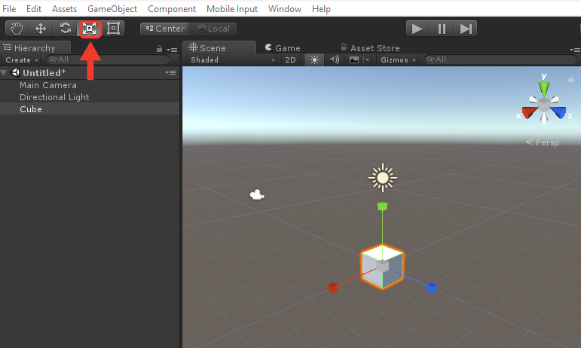Open Scene panel options menu

(575, 50)
